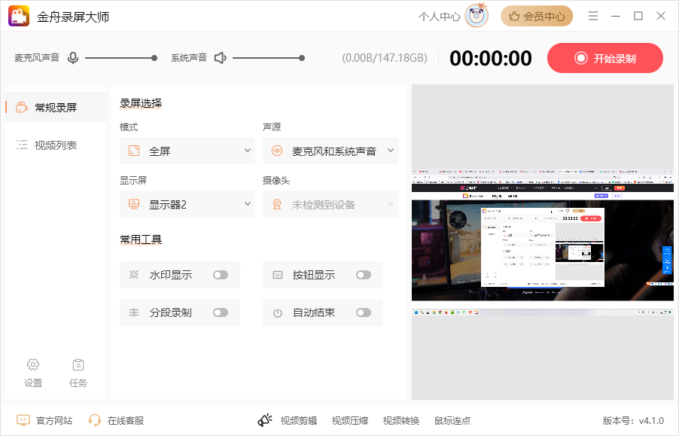The height and width of the screenshot is (436, 679).
Task: Mute system audio via 系统声音 speaker icon
Action: click(221, 57)
